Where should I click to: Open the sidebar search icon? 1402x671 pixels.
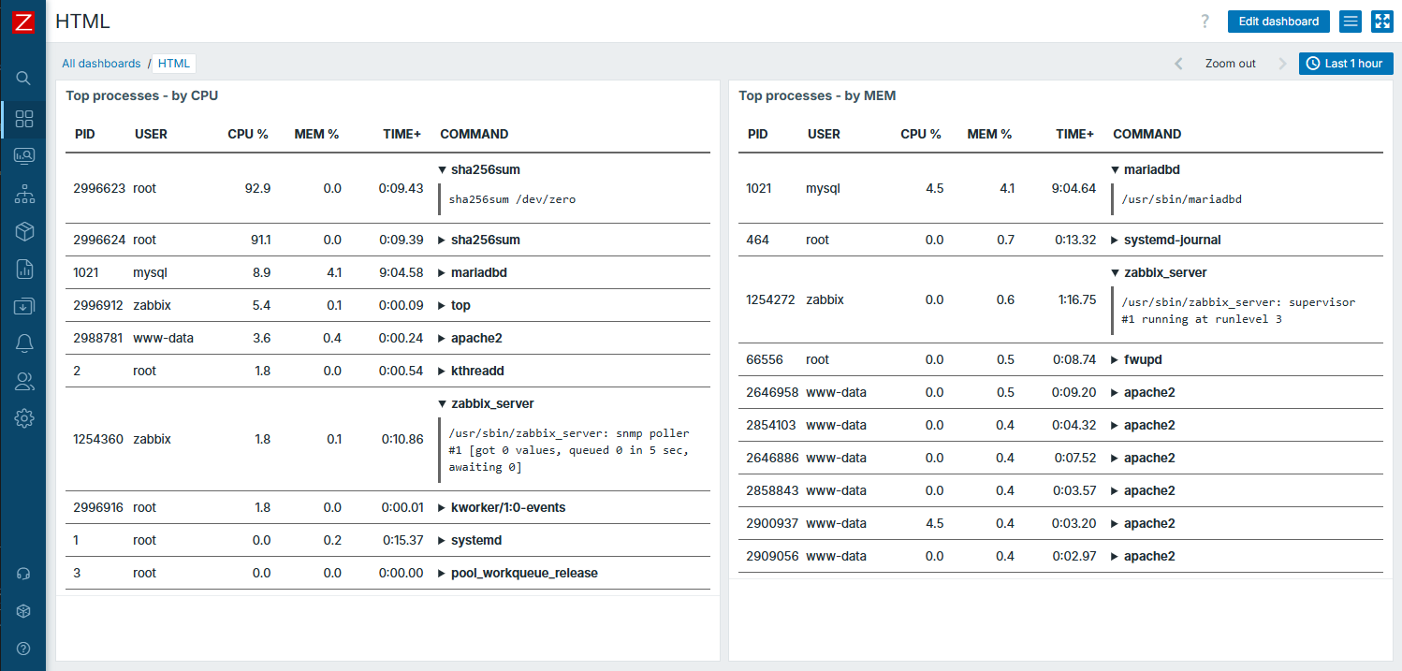[24, 78]
